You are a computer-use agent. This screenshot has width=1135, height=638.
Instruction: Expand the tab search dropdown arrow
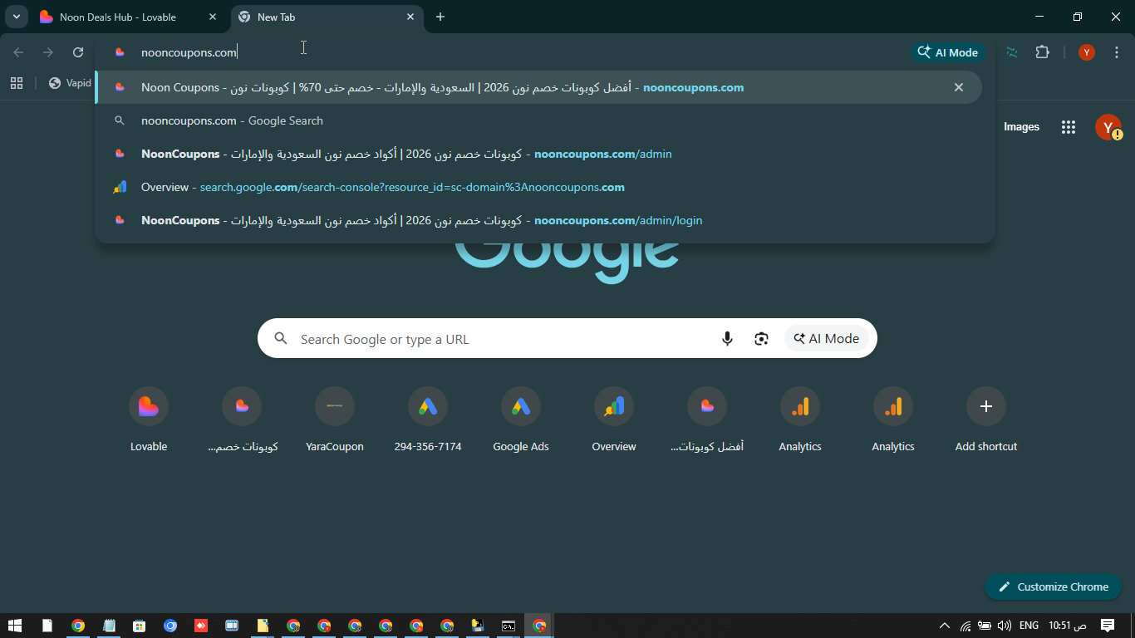16,17
